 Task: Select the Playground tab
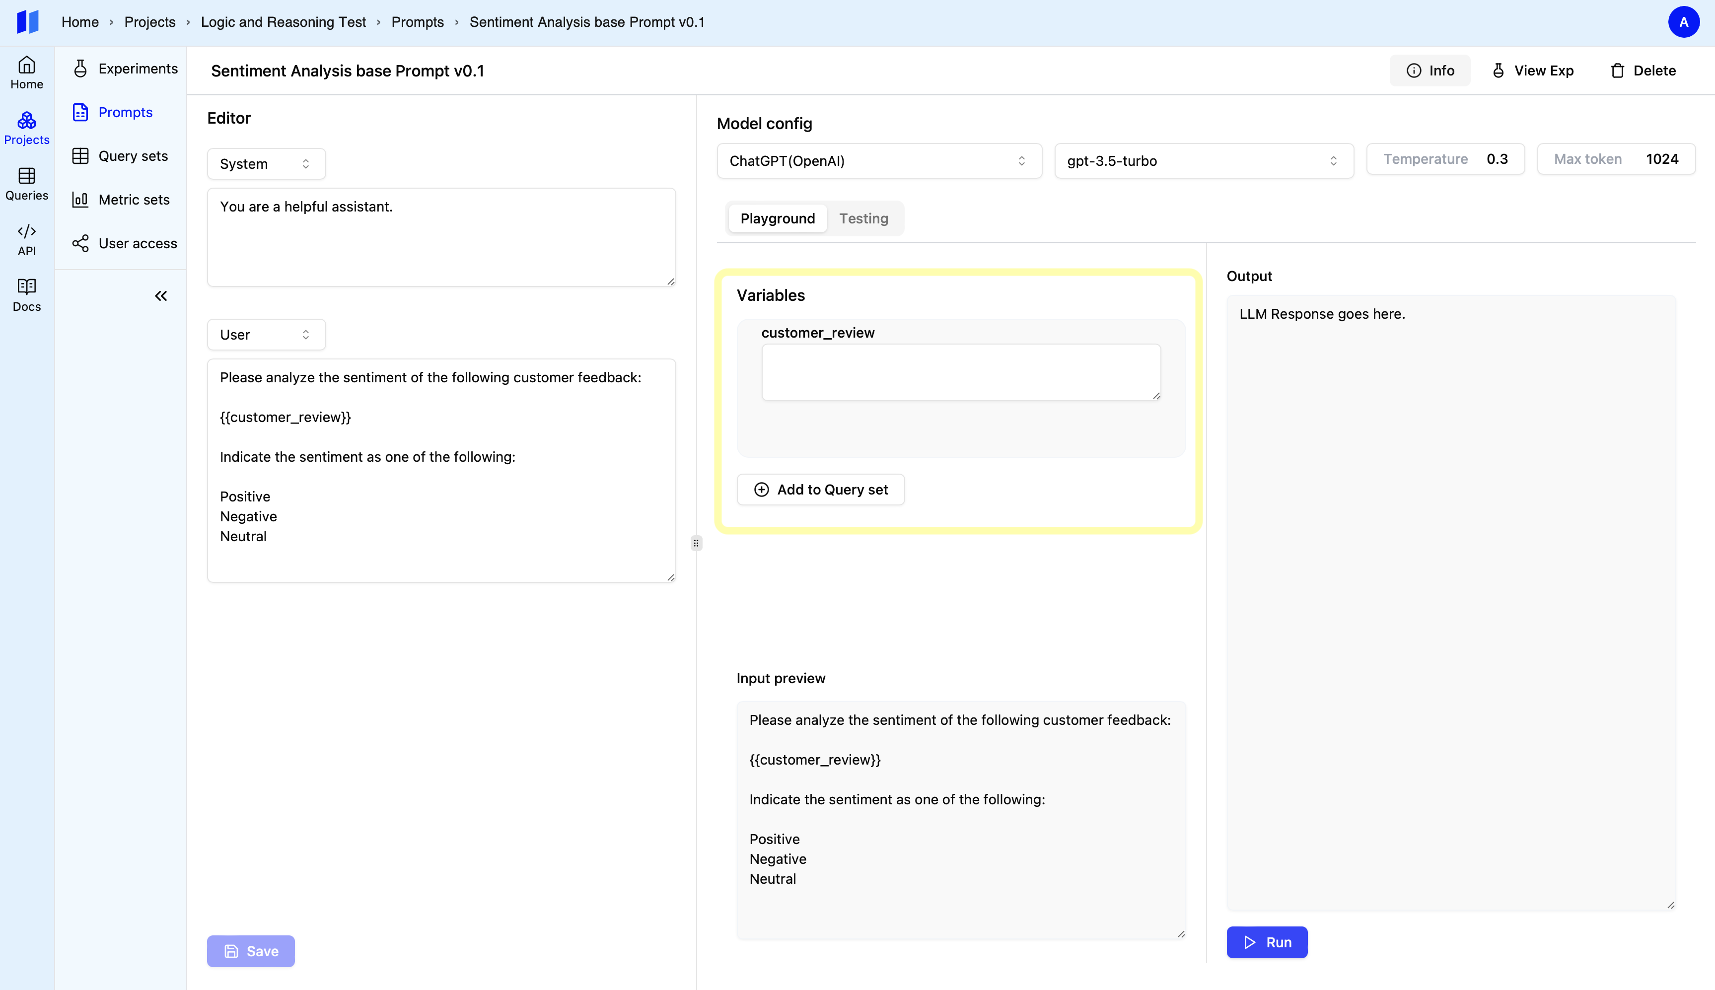777,218
